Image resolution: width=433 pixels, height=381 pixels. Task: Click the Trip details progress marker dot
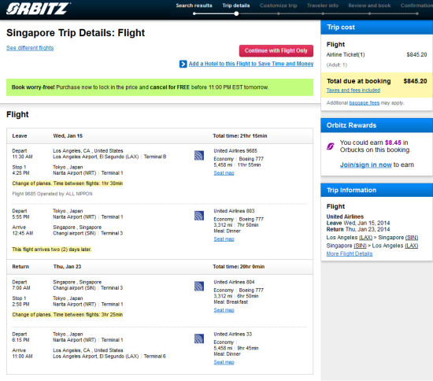(236, 13)
